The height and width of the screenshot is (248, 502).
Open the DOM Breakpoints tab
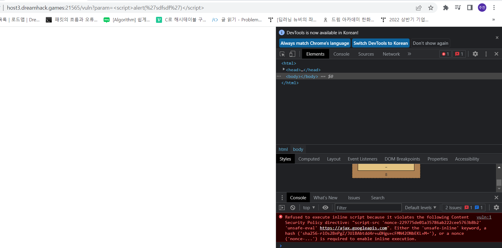(x=402, y=159)
